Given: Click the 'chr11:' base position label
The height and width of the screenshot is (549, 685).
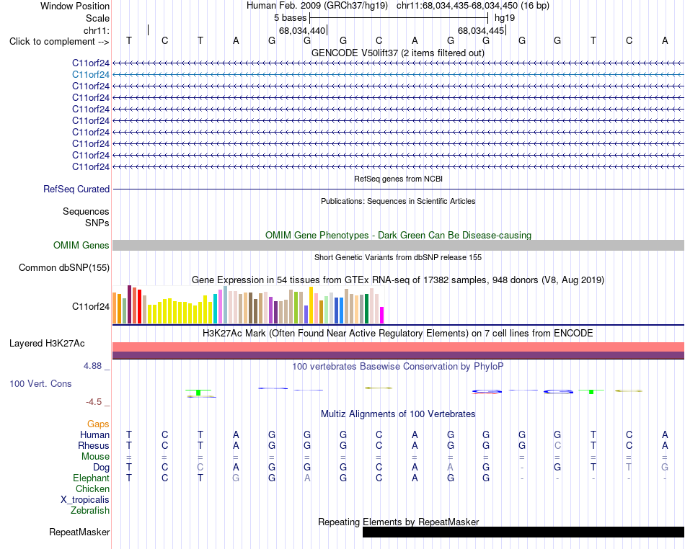Looking at the screenshot, I should coord(96,30).
